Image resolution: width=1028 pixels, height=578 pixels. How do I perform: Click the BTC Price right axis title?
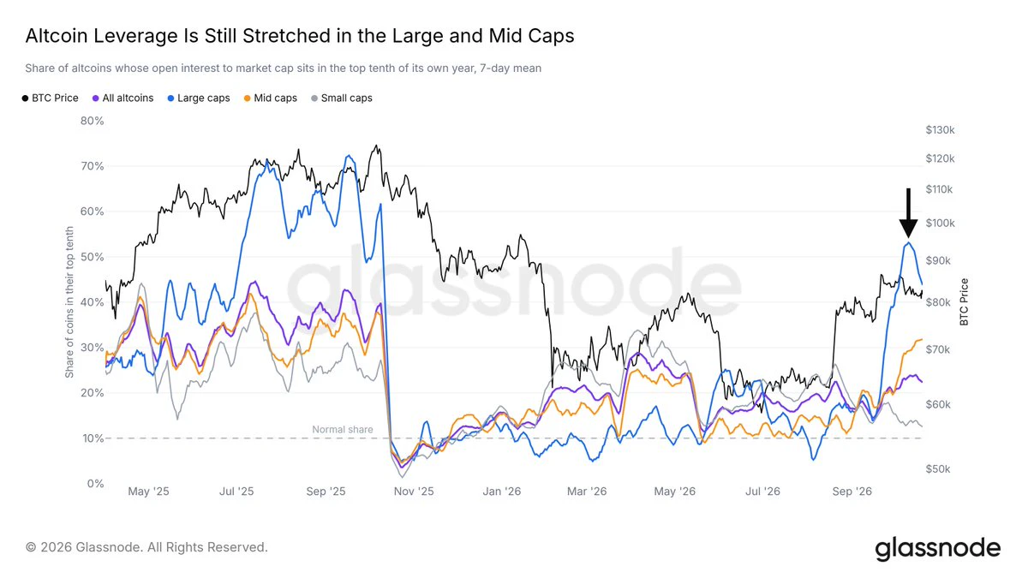click(x=965, y=301)
